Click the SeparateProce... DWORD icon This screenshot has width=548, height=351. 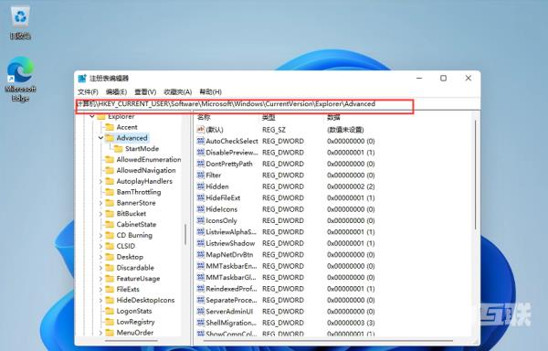(x=201, y=301)
